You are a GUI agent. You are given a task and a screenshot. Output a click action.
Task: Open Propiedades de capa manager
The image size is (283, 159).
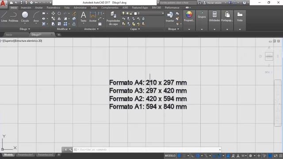(113, 18)
